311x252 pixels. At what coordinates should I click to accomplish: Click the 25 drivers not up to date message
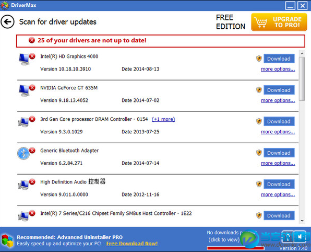[92, 40]
